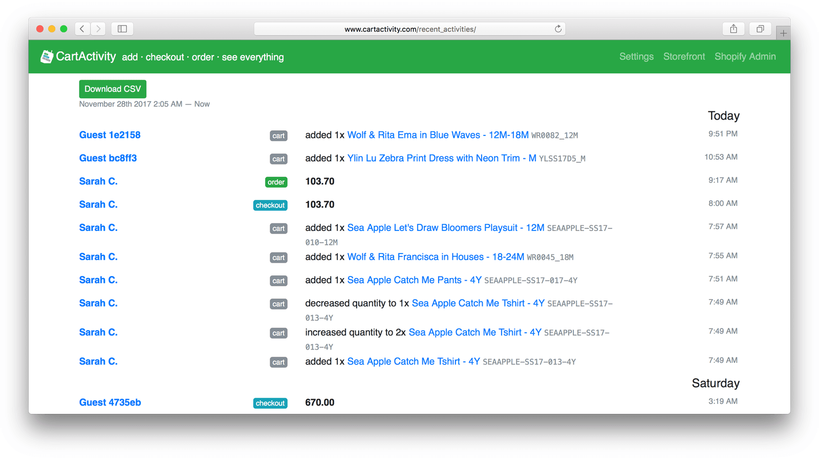The width and height of the screenshot is (819, 460).
Task: Click the share icon in the browser toolbar
Action: pos(734,29)
